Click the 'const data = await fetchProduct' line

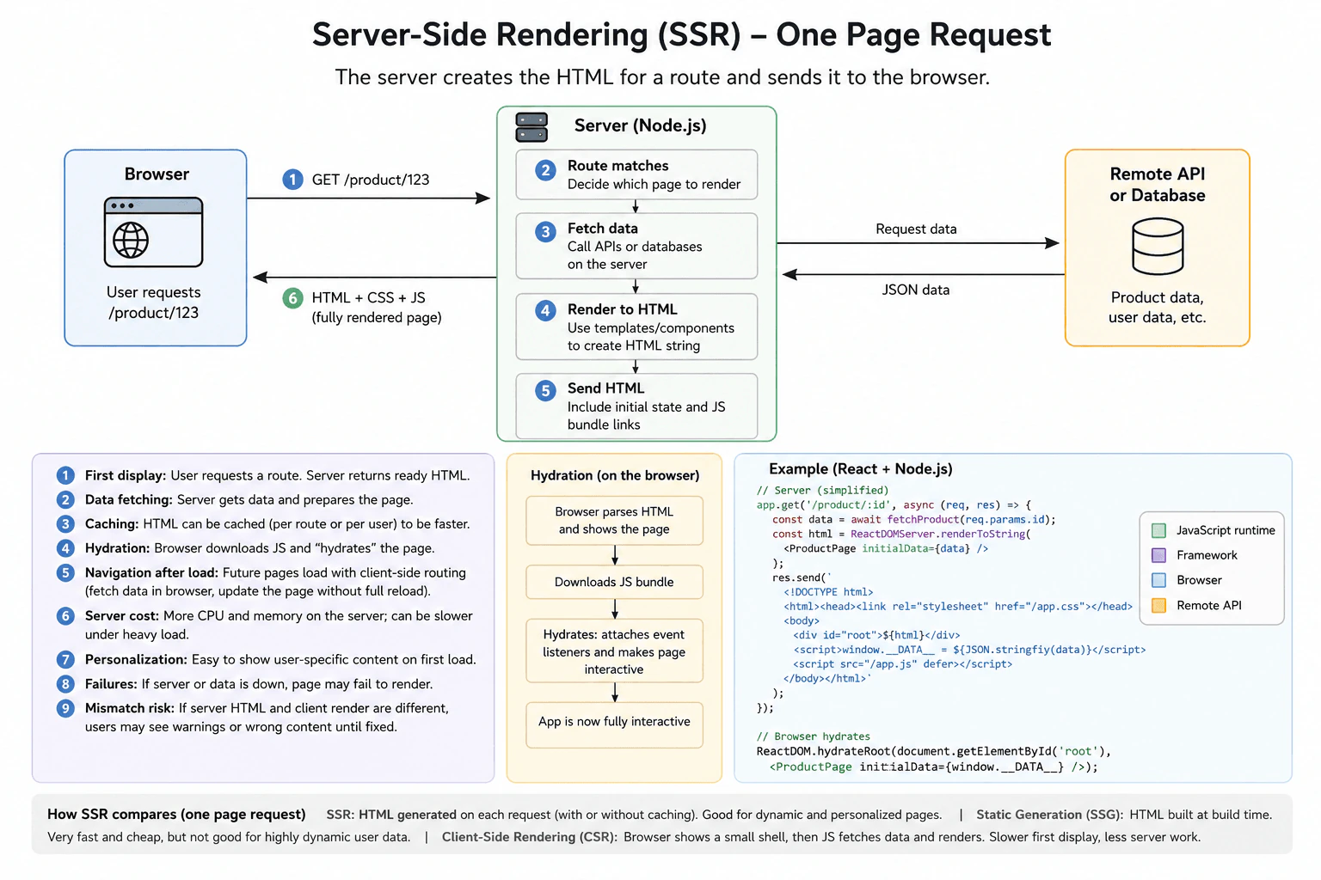[913, 519]
